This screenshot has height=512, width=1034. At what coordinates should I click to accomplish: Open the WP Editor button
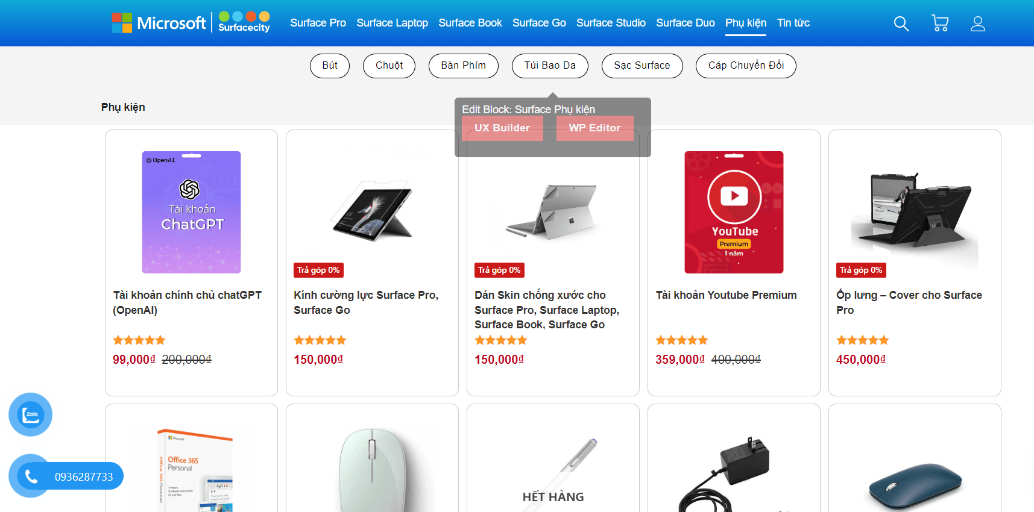tap(594, 128)
